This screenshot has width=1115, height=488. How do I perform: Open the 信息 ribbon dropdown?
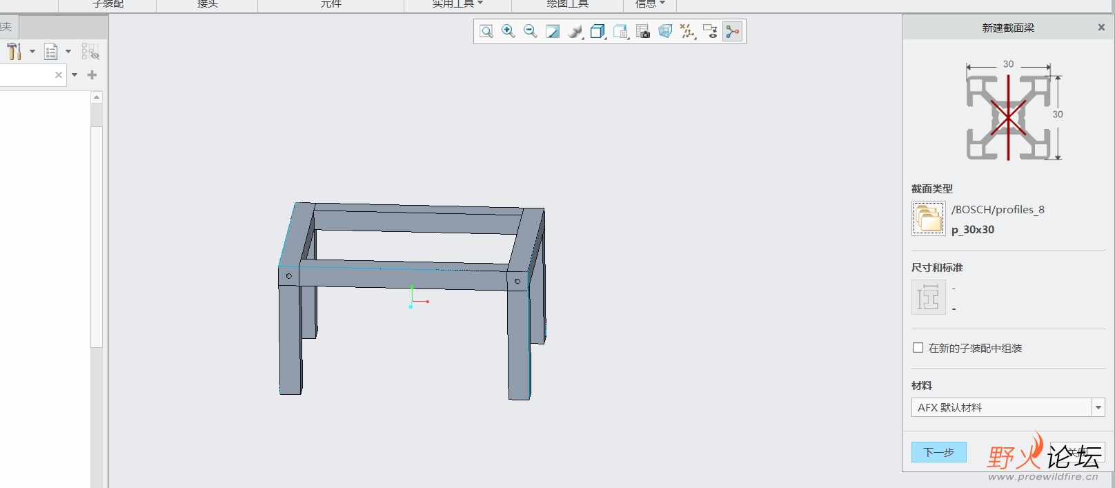[x=650, y=4]
